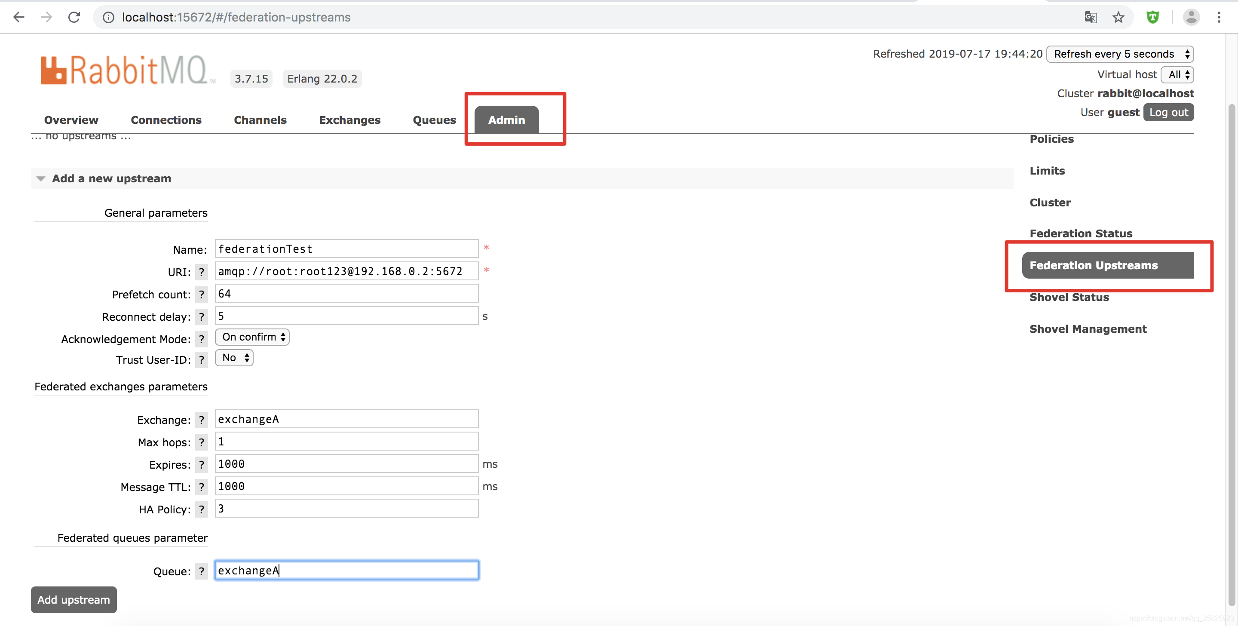Open the translate page icon
1238x626 pixels.
(x=1091, y=17)
